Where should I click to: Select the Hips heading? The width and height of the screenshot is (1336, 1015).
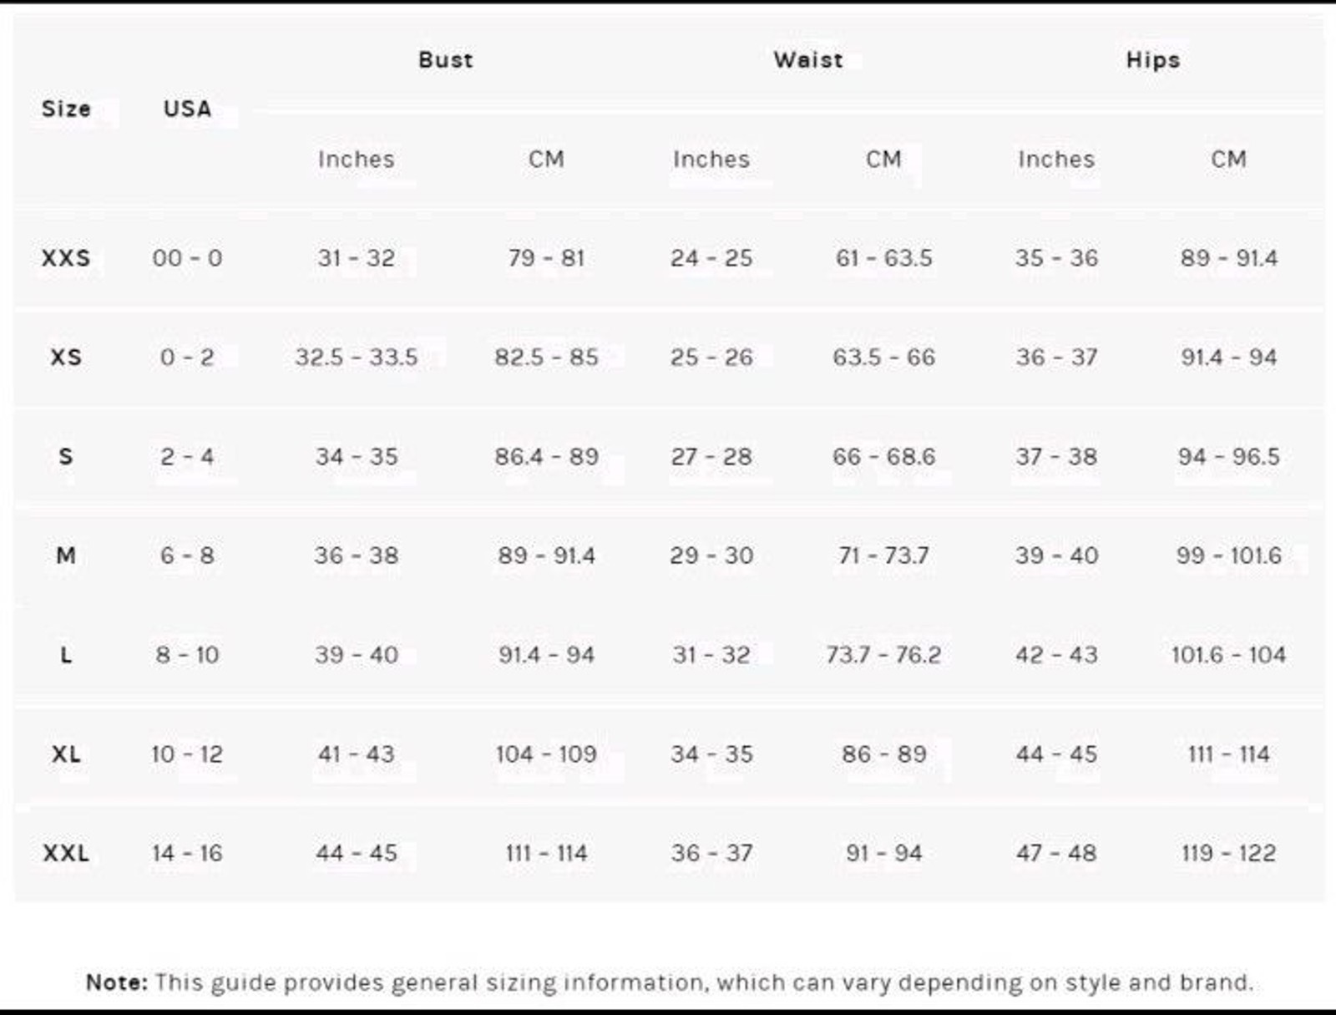[1153, 59]
